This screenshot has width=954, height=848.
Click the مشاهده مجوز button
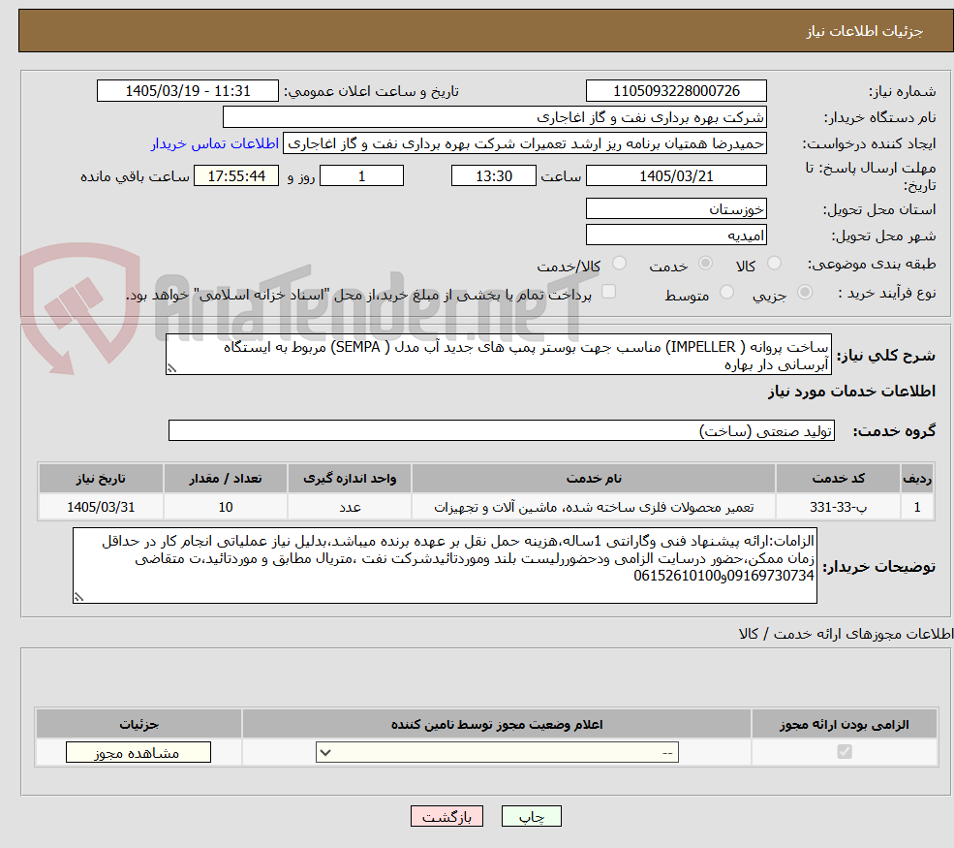(x=138, y=752)
